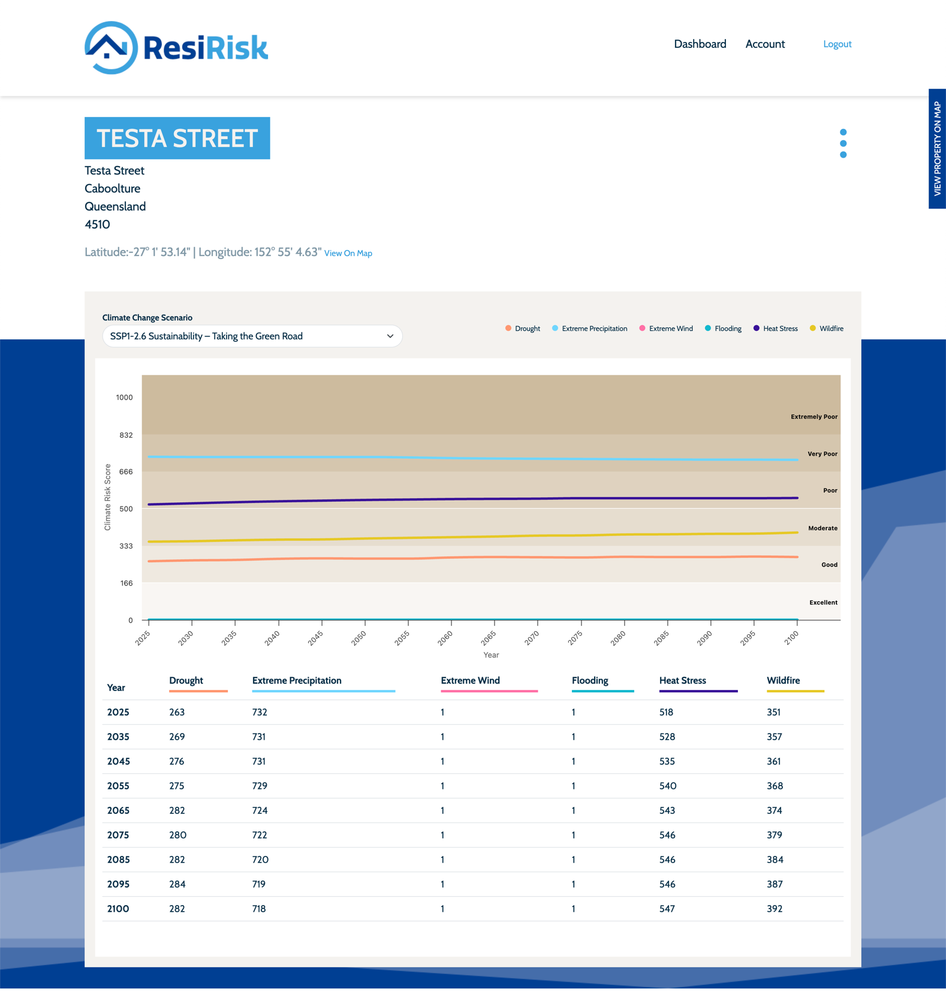Screen dimensions: 946x992
Task: Hide the Heat Stress series via legend
Action: coord(775,328)
